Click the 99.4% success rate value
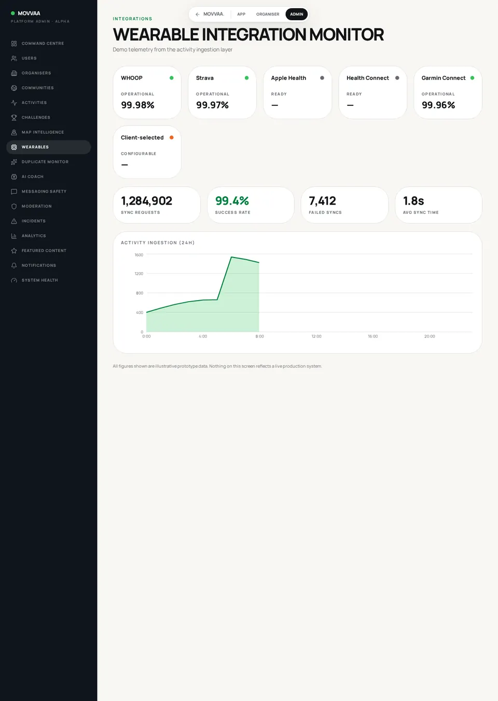This screenshot has height=701, width=498. [232, 201]
